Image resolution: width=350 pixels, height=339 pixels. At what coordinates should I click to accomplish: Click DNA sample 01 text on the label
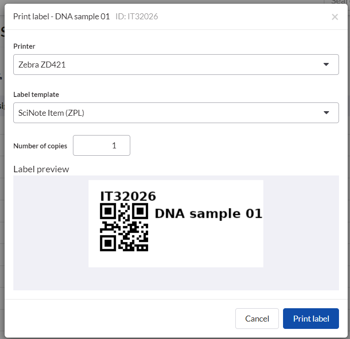point(208,214)
